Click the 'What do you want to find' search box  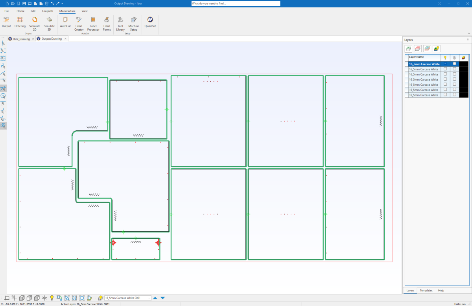[x=236, y=3]
